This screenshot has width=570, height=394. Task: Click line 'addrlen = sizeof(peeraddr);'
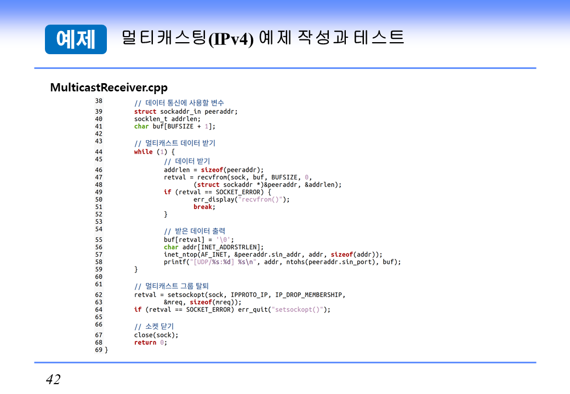(214, 170)
